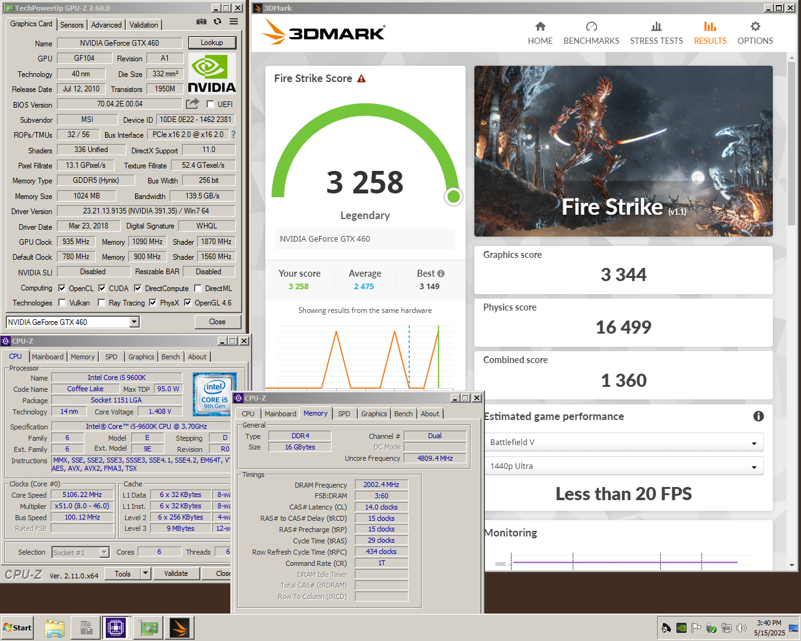Open the GPU-Z hamburger menu
The height and width of the screenshot is (641, 801).
tap(233, 21)
